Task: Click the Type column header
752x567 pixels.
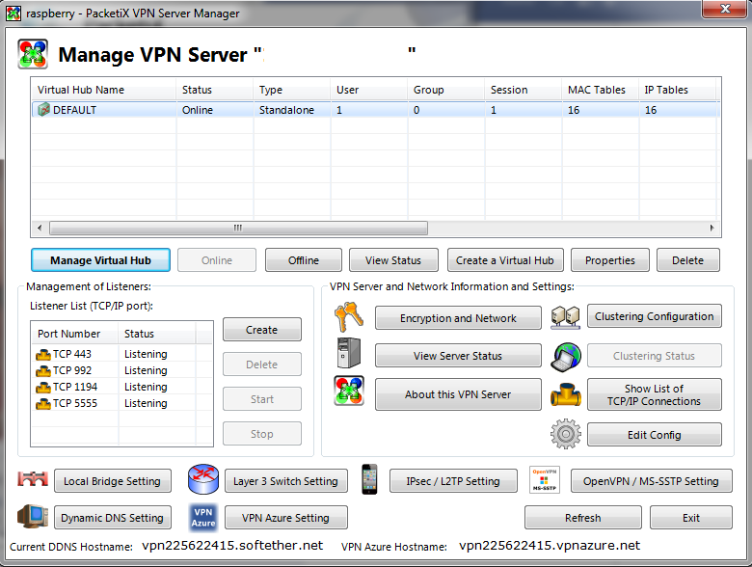Action: coord(291,90)
